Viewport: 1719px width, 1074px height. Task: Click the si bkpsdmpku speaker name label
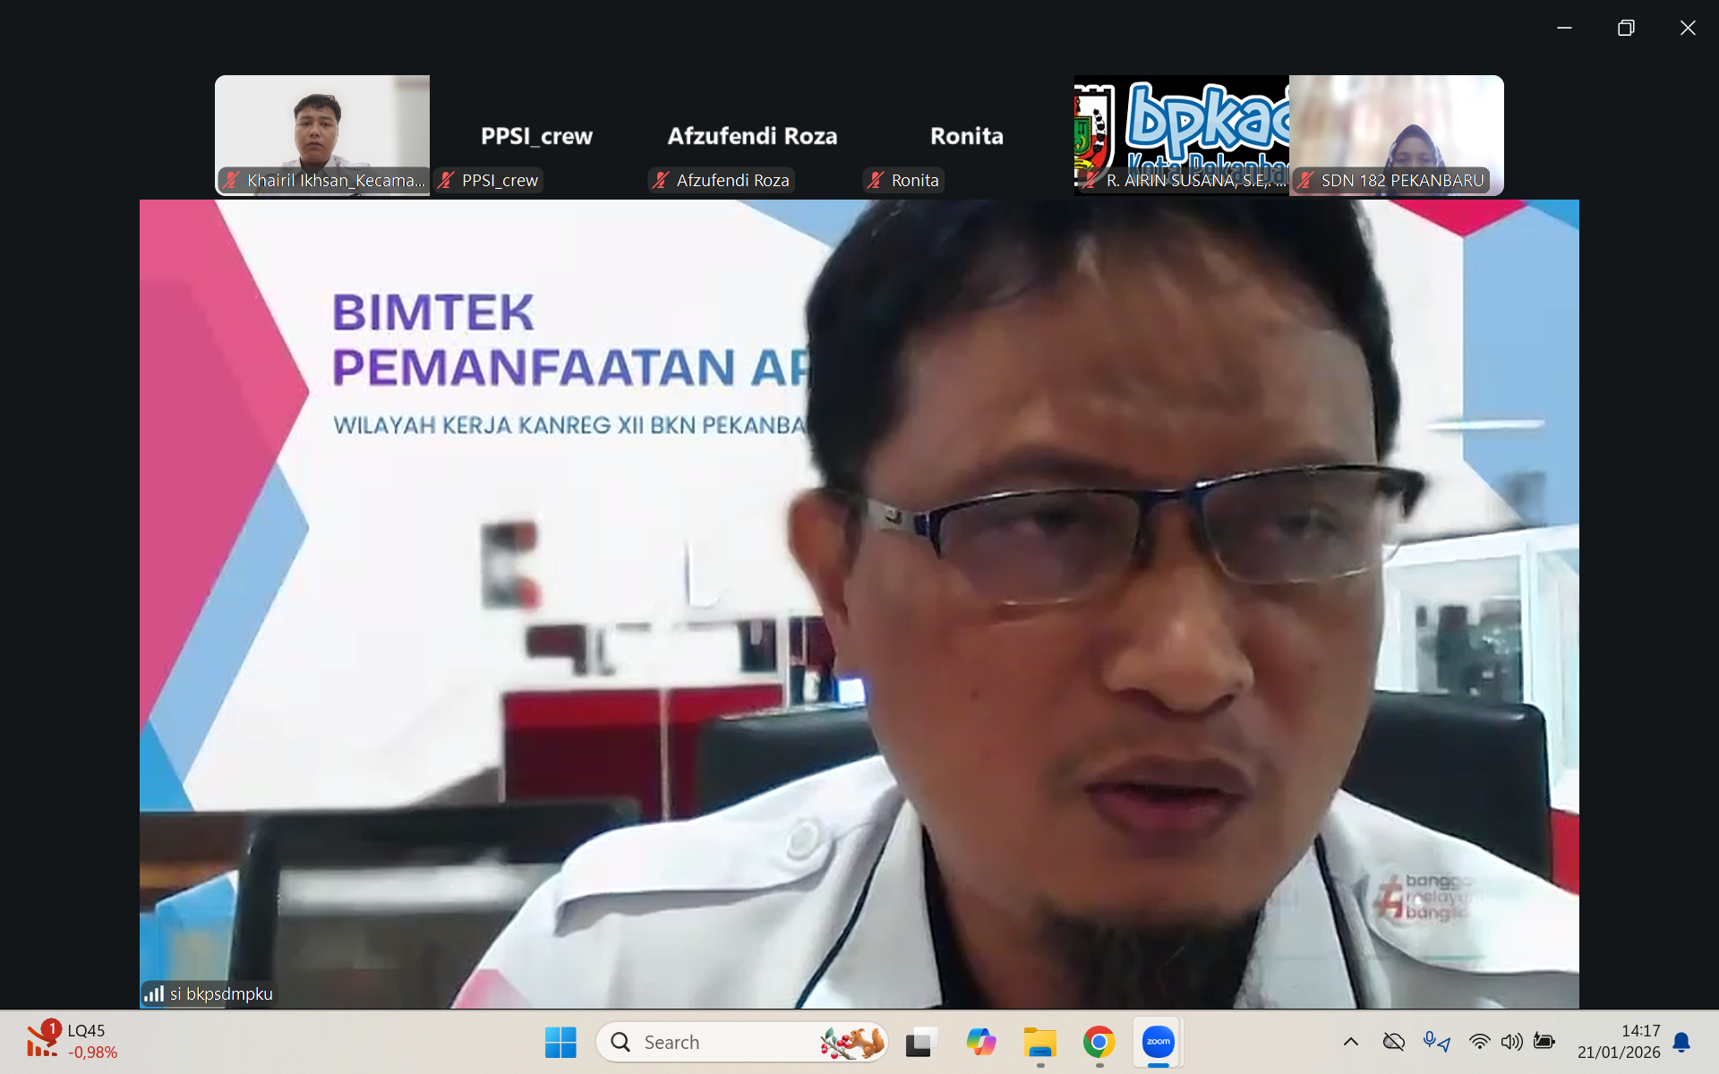(x=221, y=993)
